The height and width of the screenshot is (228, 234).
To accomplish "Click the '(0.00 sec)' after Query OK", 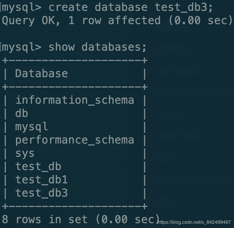I will [201, 21].
